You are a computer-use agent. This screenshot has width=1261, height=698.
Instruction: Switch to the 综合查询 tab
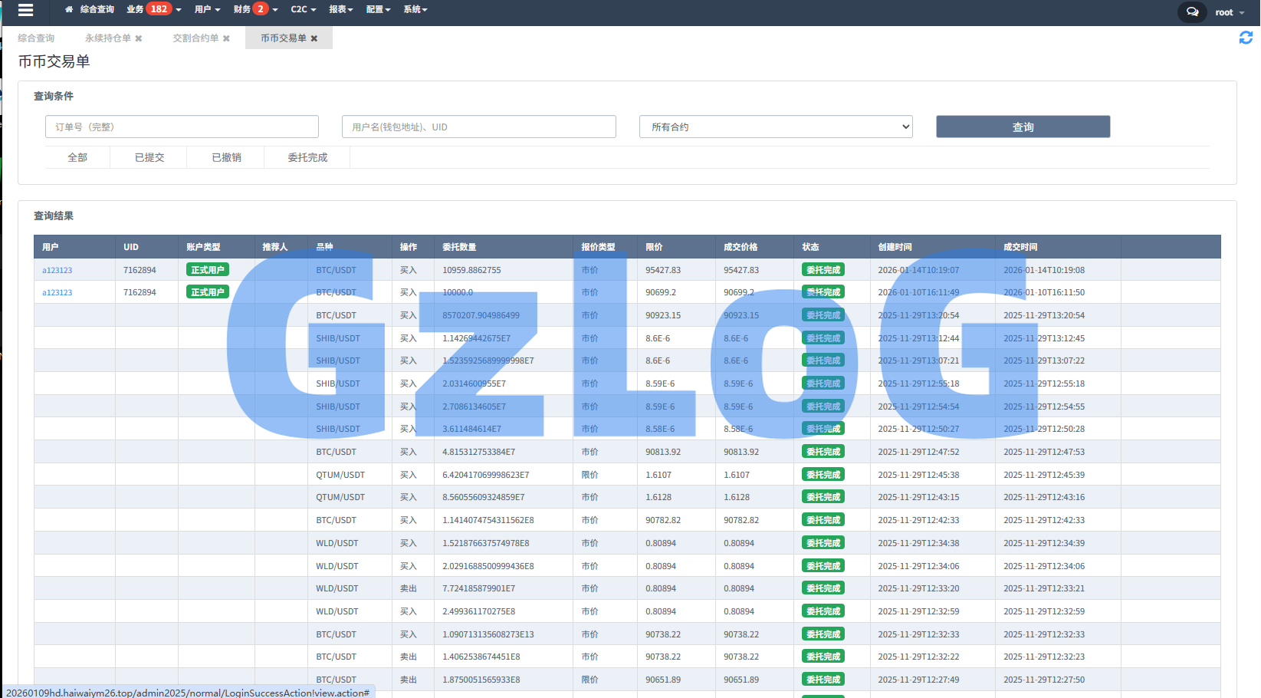pyautogui.click(x=36, y=38)
